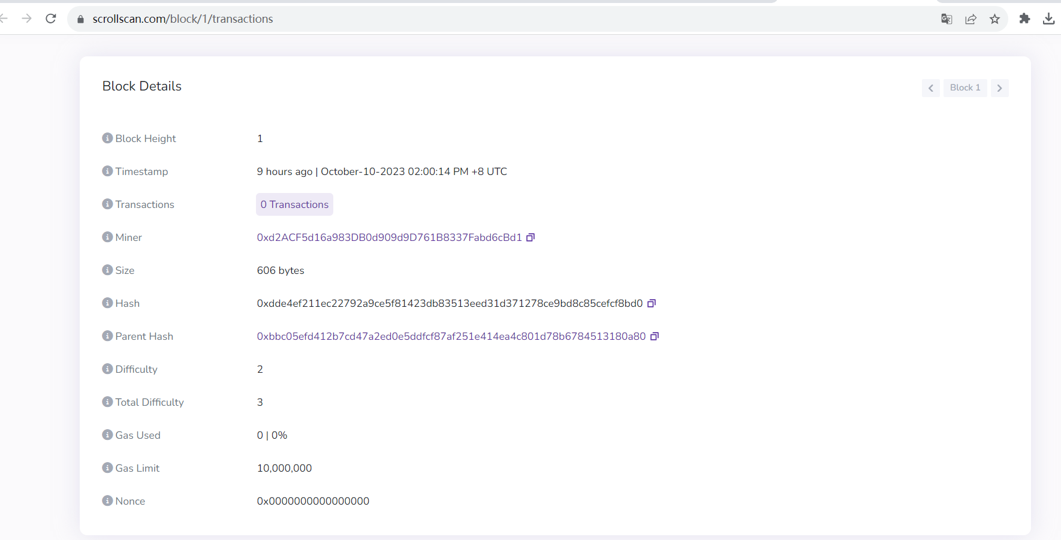Click the share page icon

(970, 19)
